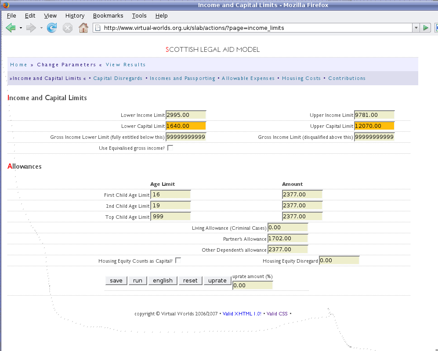
Task: Click the Stop loading icon
Action: pyautogui.click(x=67, y=28)
